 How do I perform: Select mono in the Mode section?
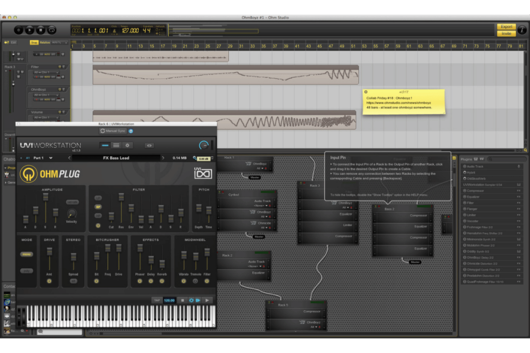pyautogui.click(x=26, y=254)
